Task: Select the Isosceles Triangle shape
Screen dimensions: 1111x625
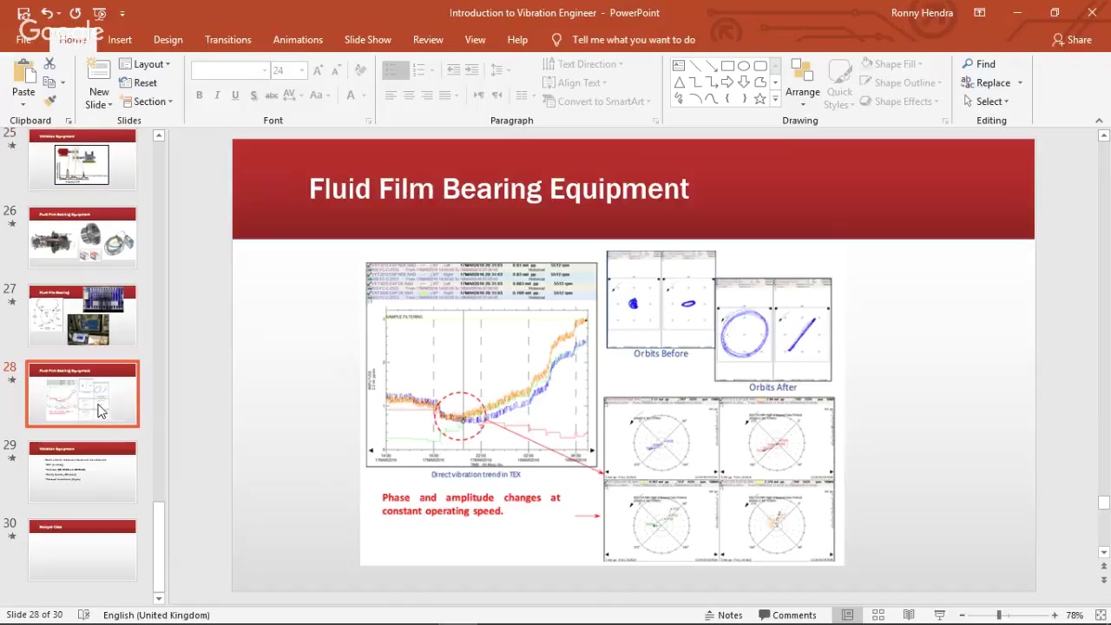Action: click(x=679, y=82)
